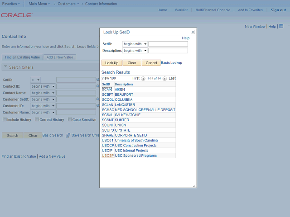Sort results by the SetID column header
Viewport: 290px width, 217px height.
(x=106, y=85)
